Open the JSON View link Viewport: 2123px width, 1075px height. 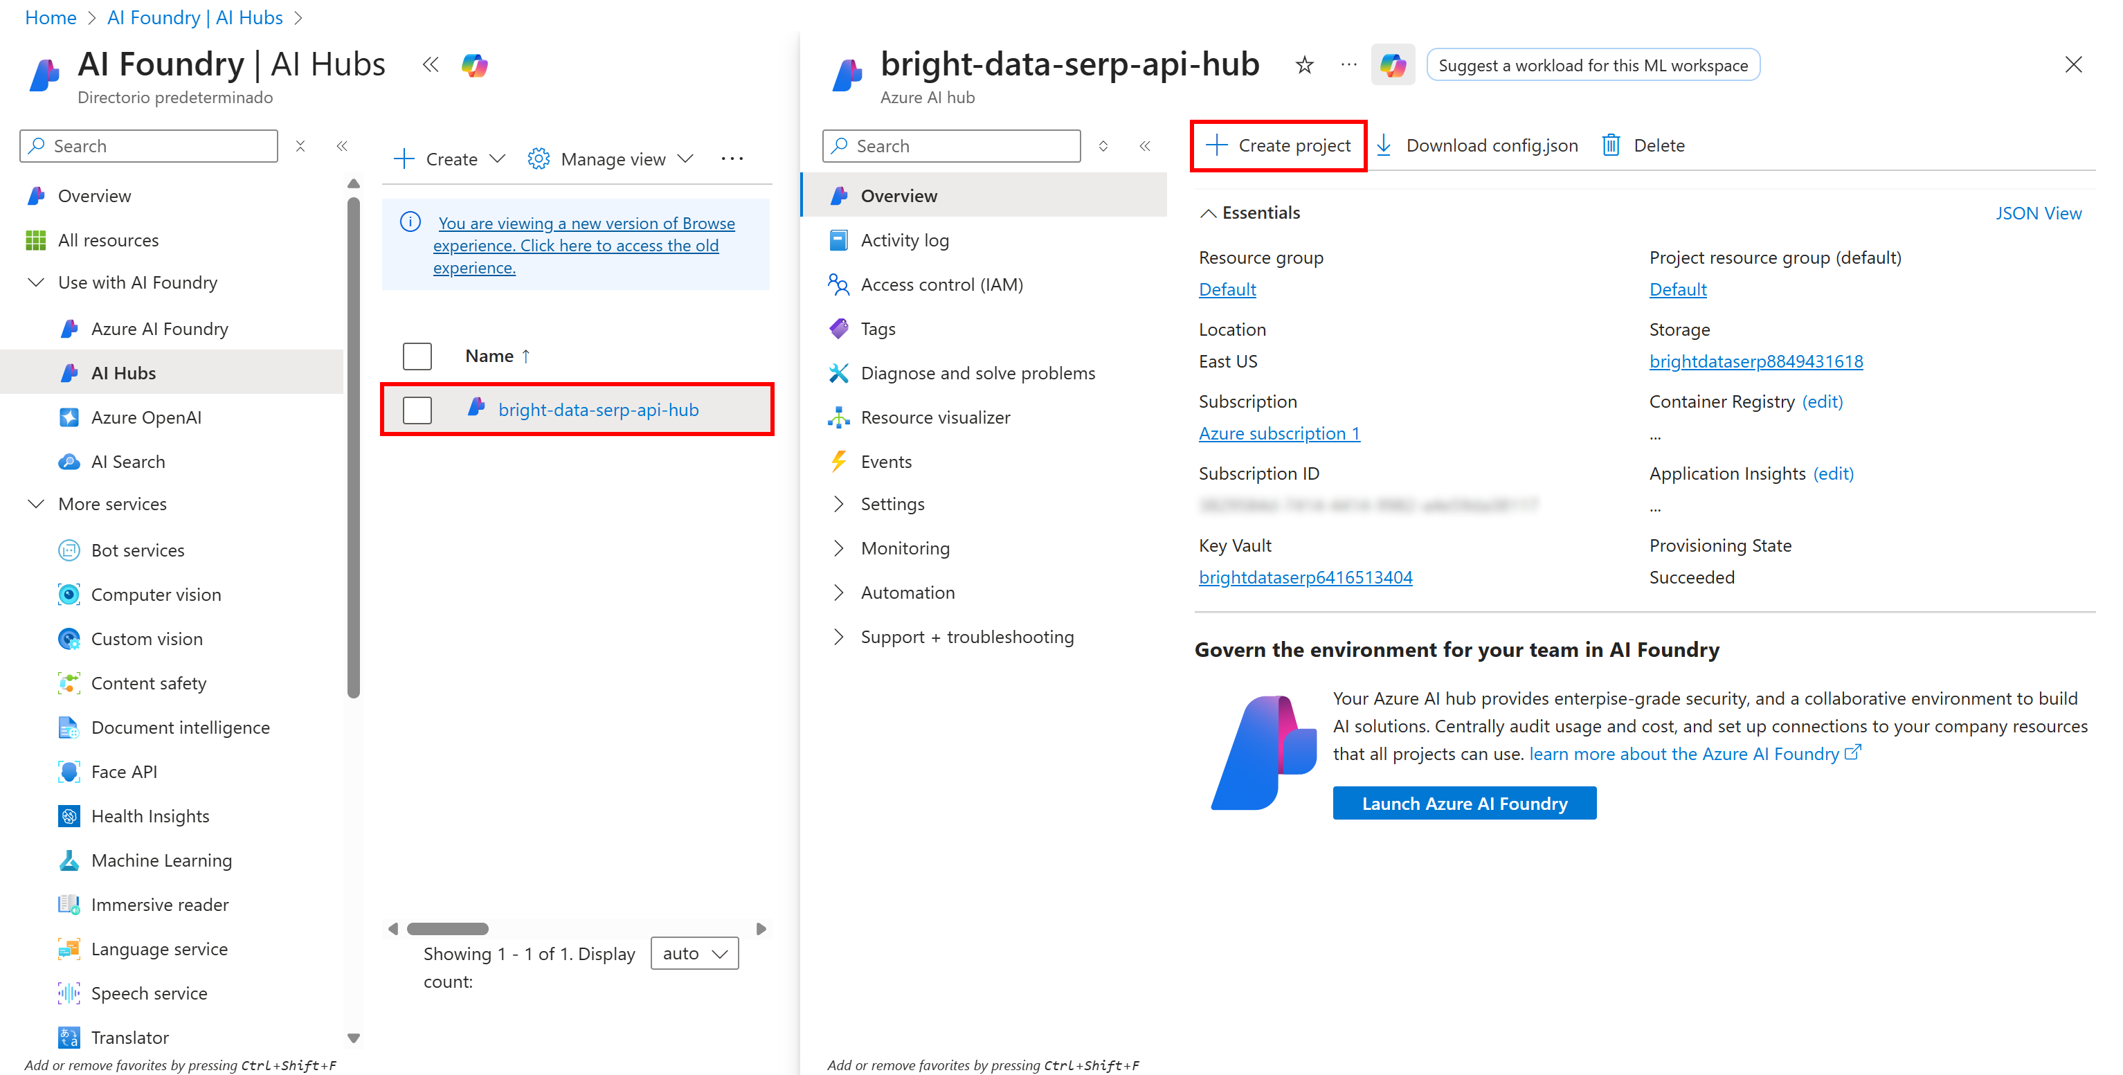pyautogui.click(x=2037, y=213)
